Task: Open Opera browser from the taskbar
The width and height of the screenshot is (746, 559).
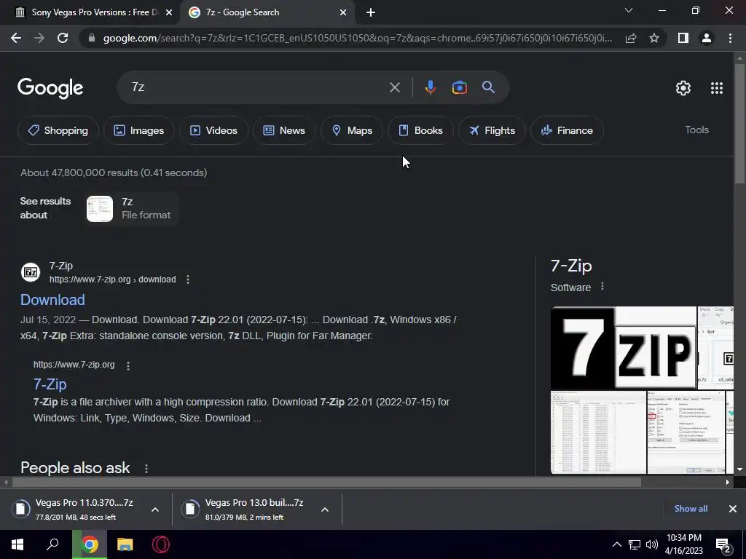Action: click(x=161, y=544)
